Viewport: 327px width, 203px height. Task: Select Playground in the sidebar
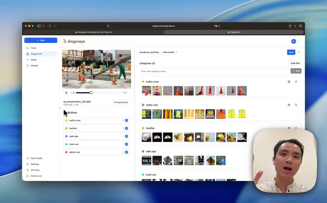(x=41, y=54)
